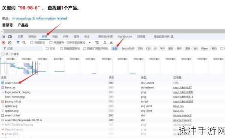This screenshot has width=225, height=138.
Task: Sort by the 状态 column header
Action: click(111, 78)
